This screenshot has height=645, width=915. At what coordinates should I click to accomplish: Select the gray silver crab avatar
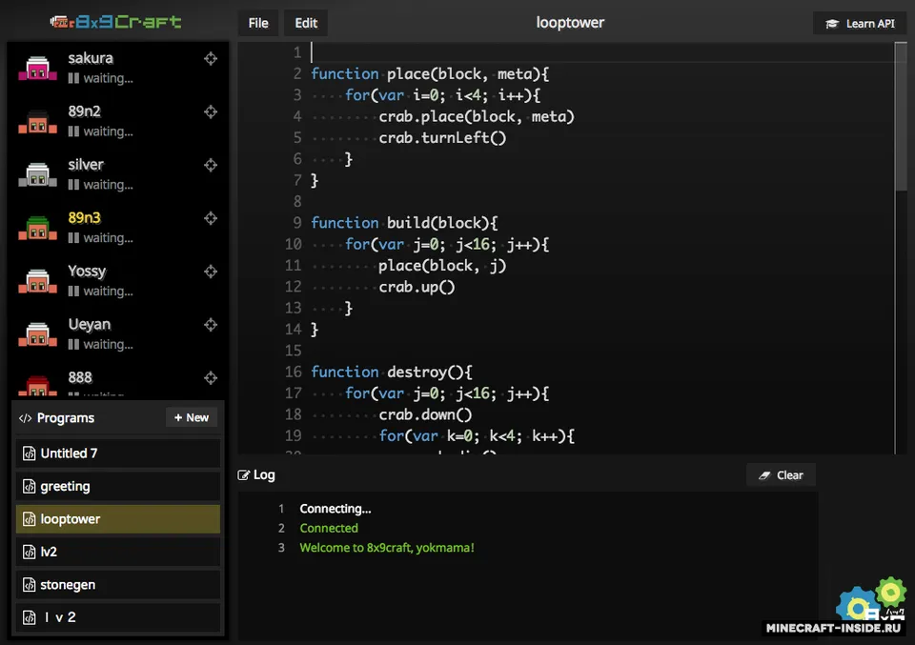click(37, 174)
